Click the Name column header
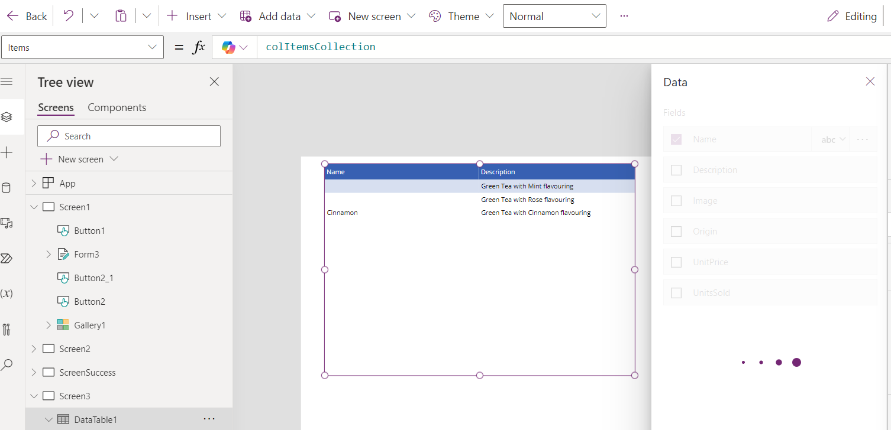Image resolution: width=891 pixels, height=430 pixels. 402,172
